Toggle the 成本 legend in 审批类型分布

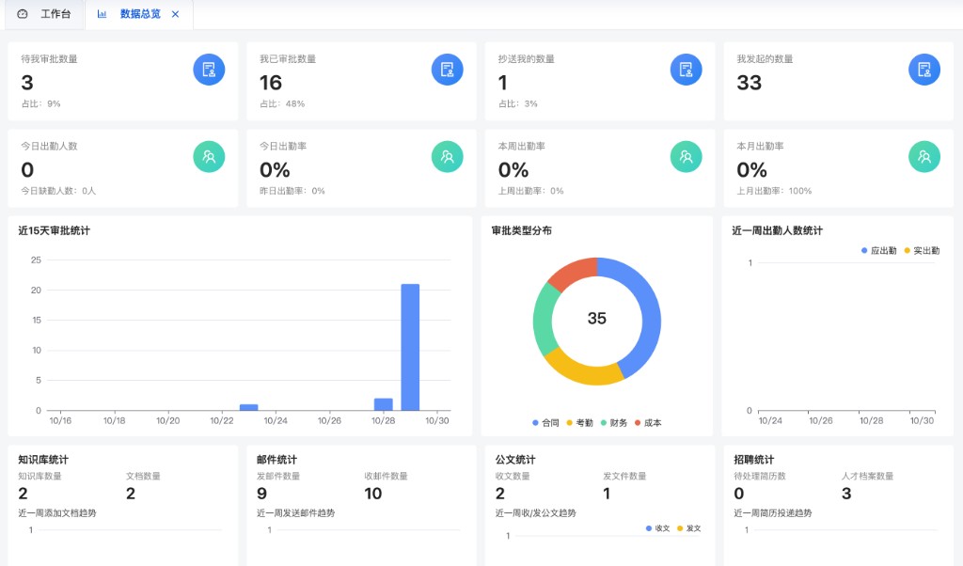click(x=648, y=422)
